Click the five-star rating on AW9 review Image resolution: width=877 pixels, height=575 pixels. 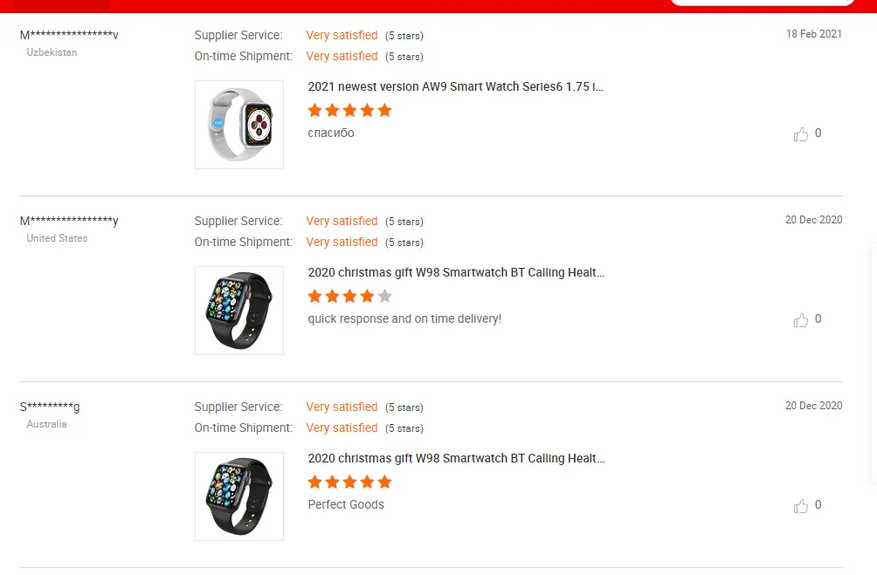[349, 111]
